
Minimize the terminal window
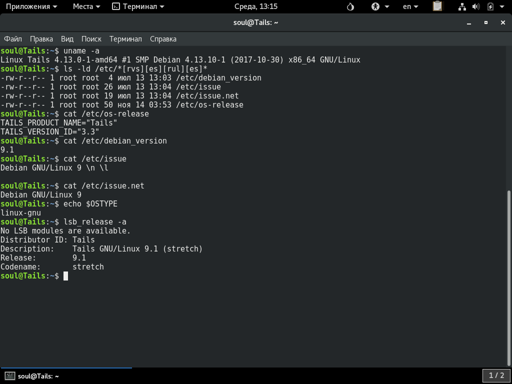469,22
